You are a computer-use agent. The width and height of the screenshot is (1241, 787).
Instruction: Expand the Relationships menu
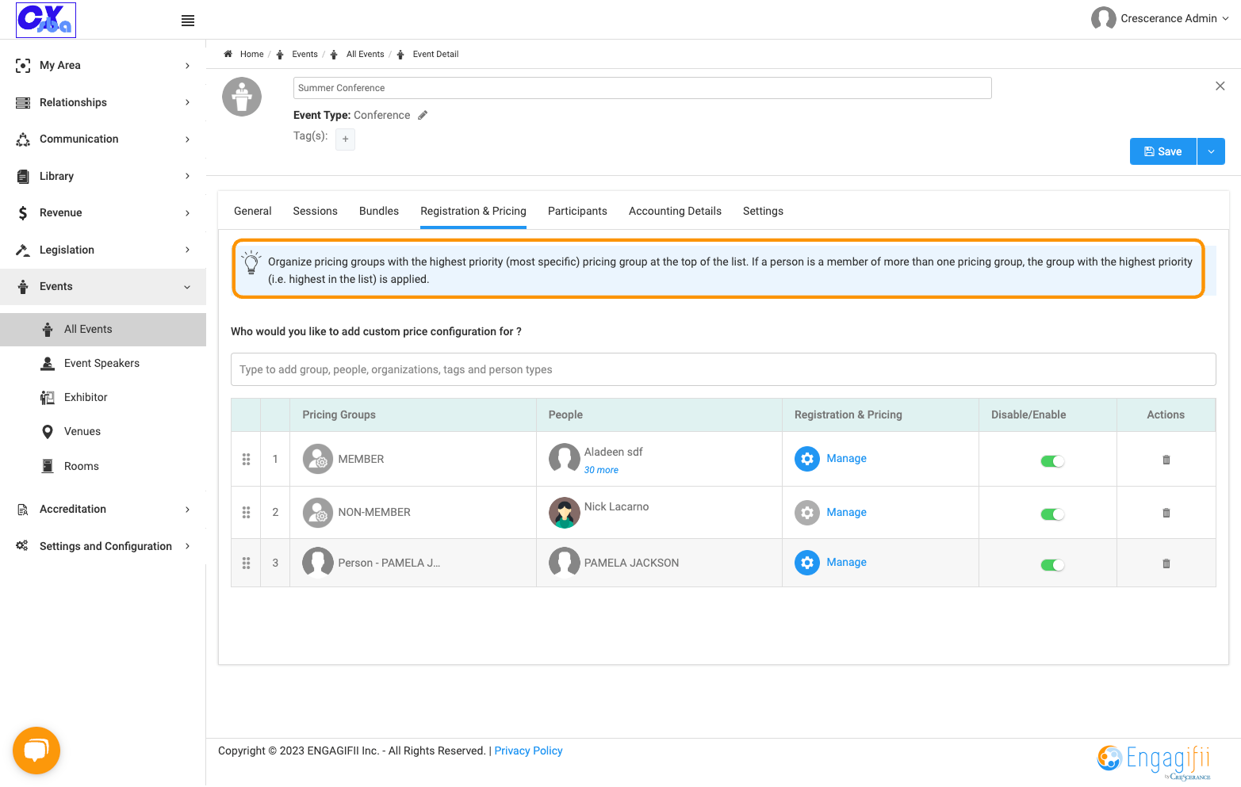pyautogui.click(x=103, y=102)
